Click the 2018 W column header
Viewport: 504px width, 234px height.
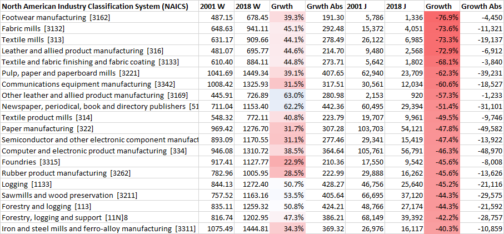tap(252, 6)
